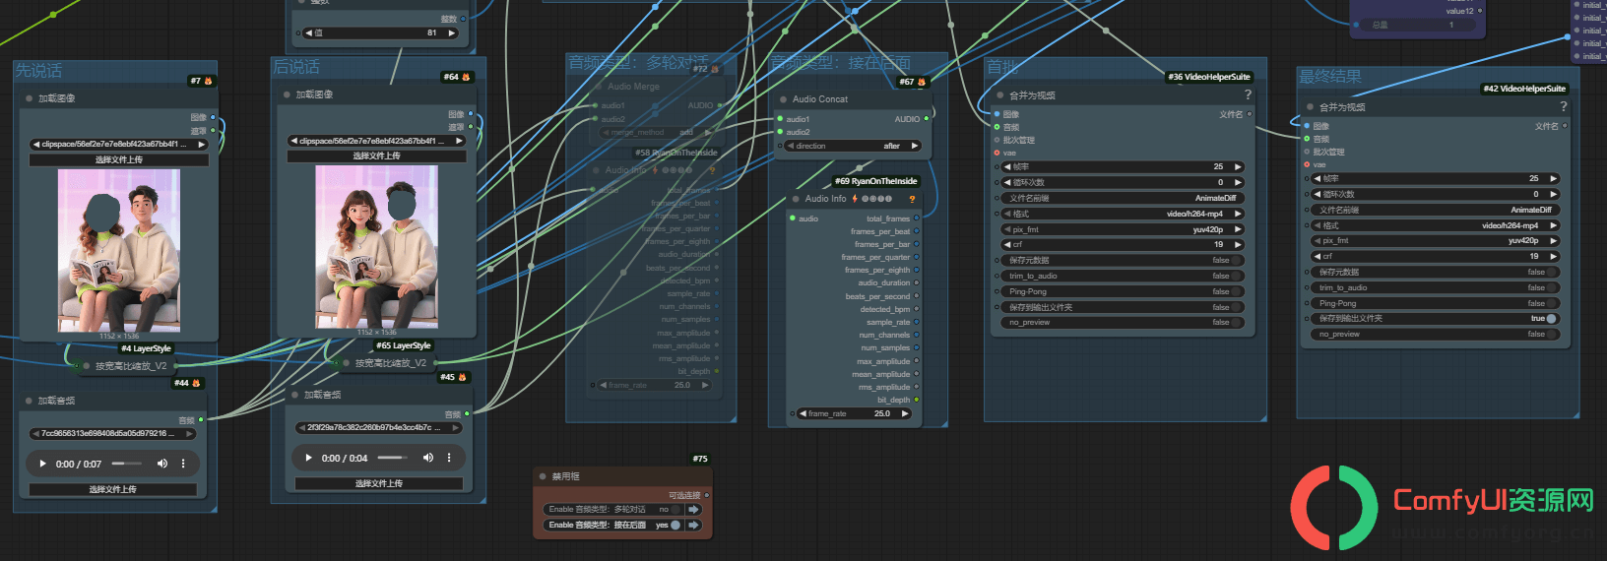Click the help question mark on the 最终结果 video node
Image resolution: width=1607 pixels, height=561 pixels.
(1563, 106)
